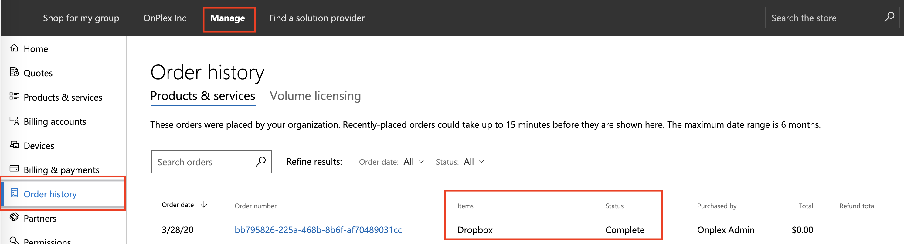Click the Items column header
Screen dimensions: 904x244
click(465, 206)
